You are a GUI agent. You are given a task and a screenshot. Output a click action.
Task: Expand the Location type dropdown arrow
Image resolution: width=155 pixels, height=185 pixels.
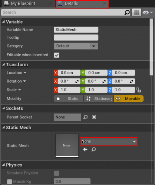coord(25,73)
